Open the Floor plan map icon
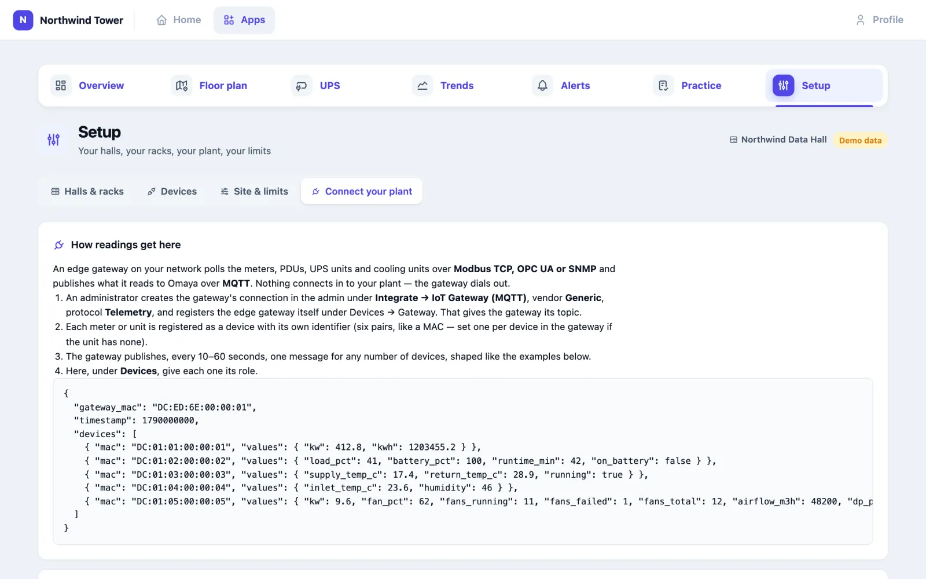This screenshot has width=926, height=579. click(x=182, y=86)
